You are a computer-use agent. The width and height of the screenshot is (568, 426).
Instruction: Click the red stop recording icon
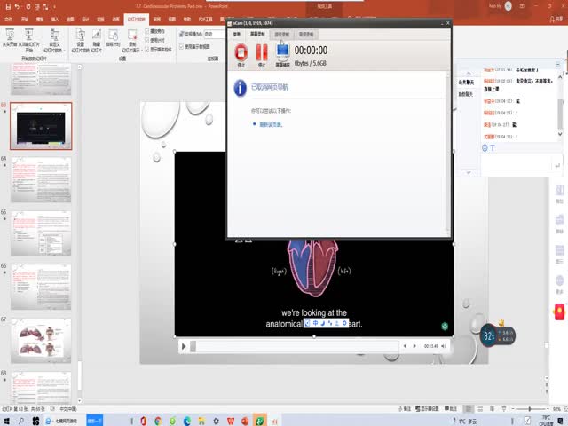tap(241, 52)
